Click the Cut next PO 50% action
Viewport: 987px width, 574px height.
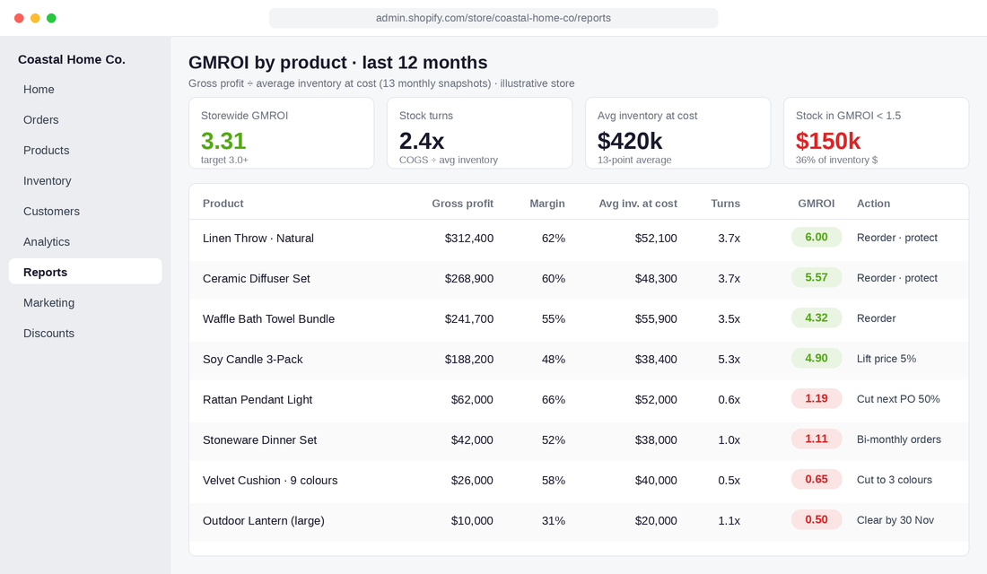tap(898, 399)
